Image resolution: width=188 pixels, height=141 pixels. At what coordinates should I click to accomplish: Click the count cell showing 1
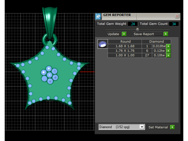147,46
